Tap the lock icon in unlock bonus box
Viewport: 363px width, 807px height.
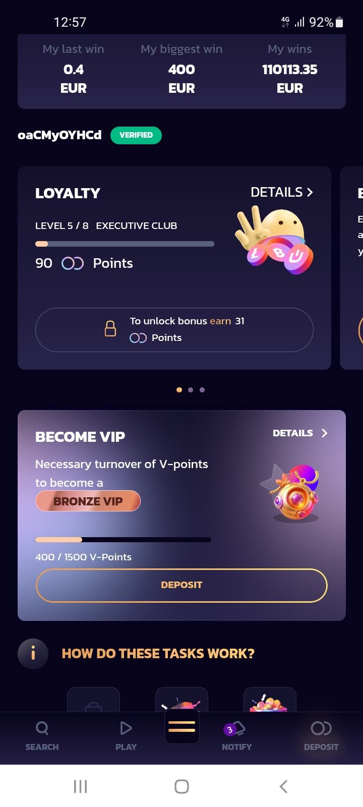(x=110, y=329)
